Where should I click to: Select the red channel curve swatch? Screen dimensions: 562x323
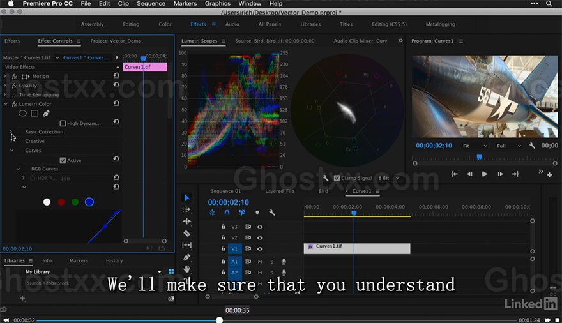pos(61,202)
